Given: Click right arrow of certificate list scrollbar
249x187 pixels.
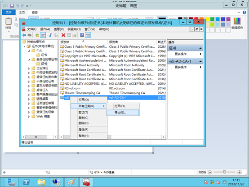Looking at the screenshot, I should [x=164, y=137].
